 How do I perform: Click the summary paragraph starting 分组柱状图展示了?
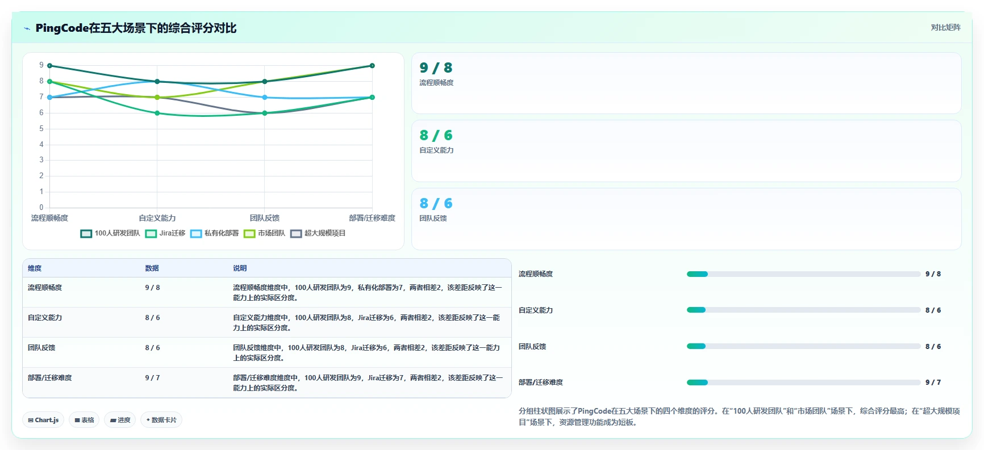[739, 417]
